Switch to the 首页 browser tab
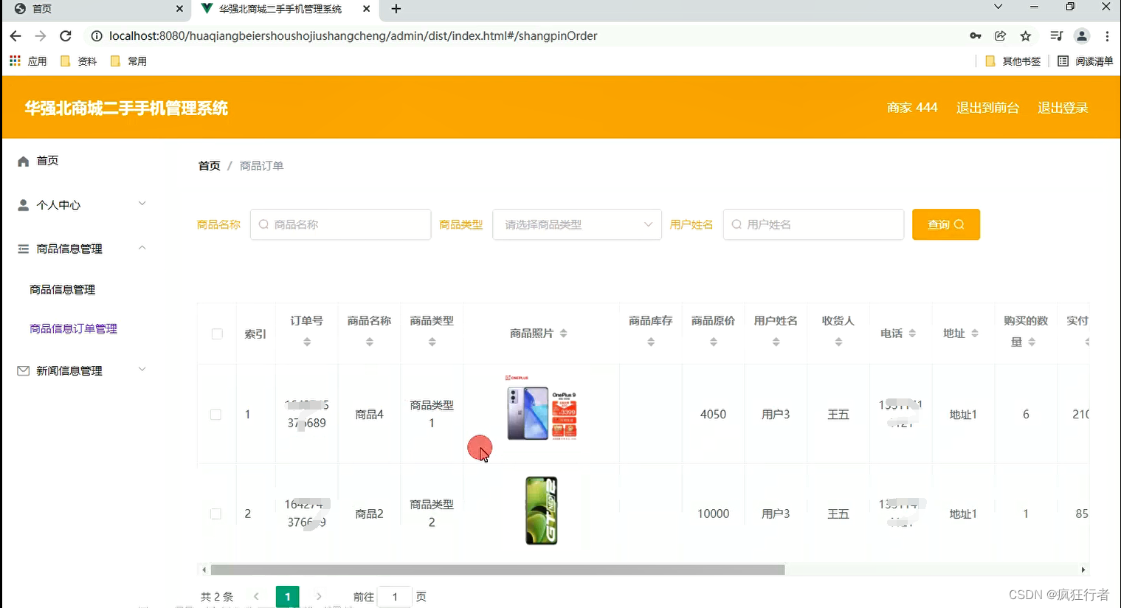The width and height of the screenshot is (1121, 608). pyautogui.click(x=96, y=9)
